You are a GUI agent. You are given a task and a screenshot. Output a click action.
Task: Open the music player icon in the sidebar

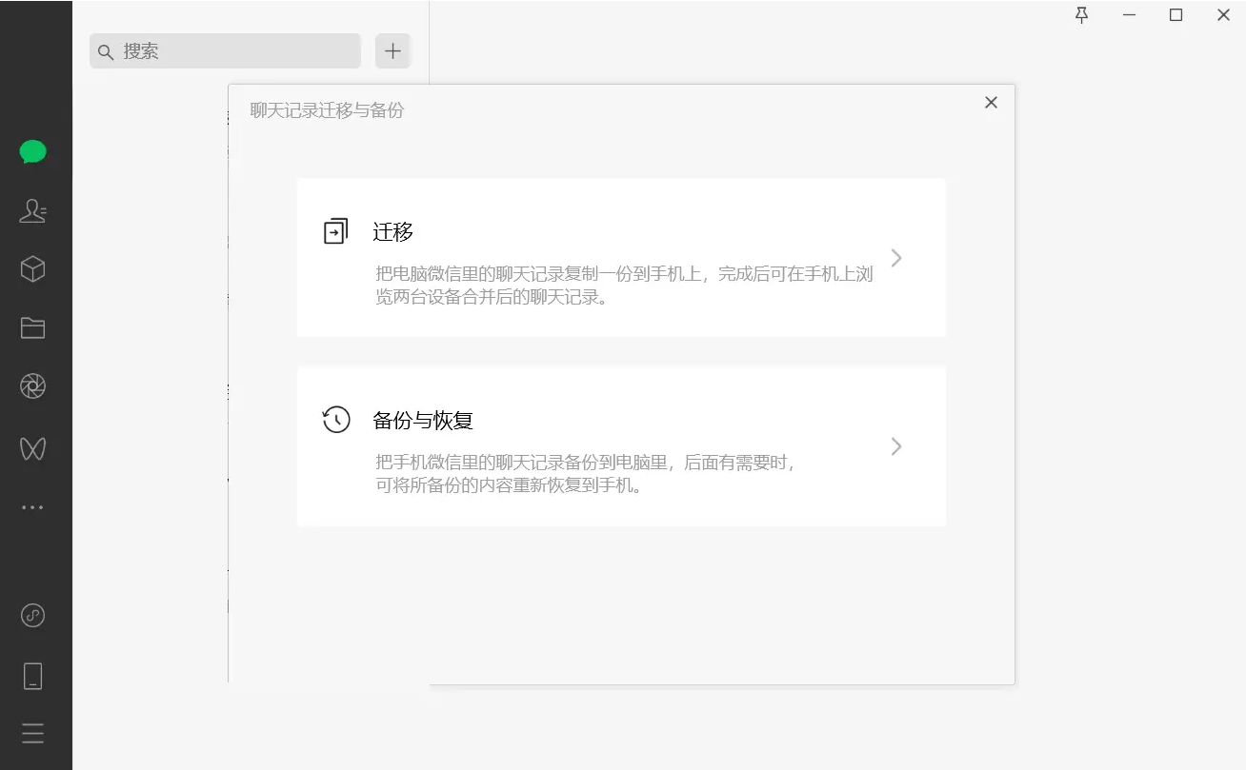pos(32,615)
